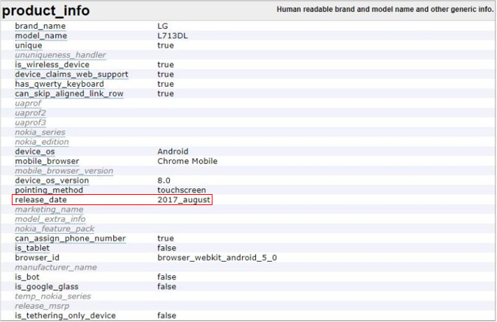Select the 8.0 version value
Viewport: 497px width, 322px height.
pyautogui.click(x=164, y=181)
